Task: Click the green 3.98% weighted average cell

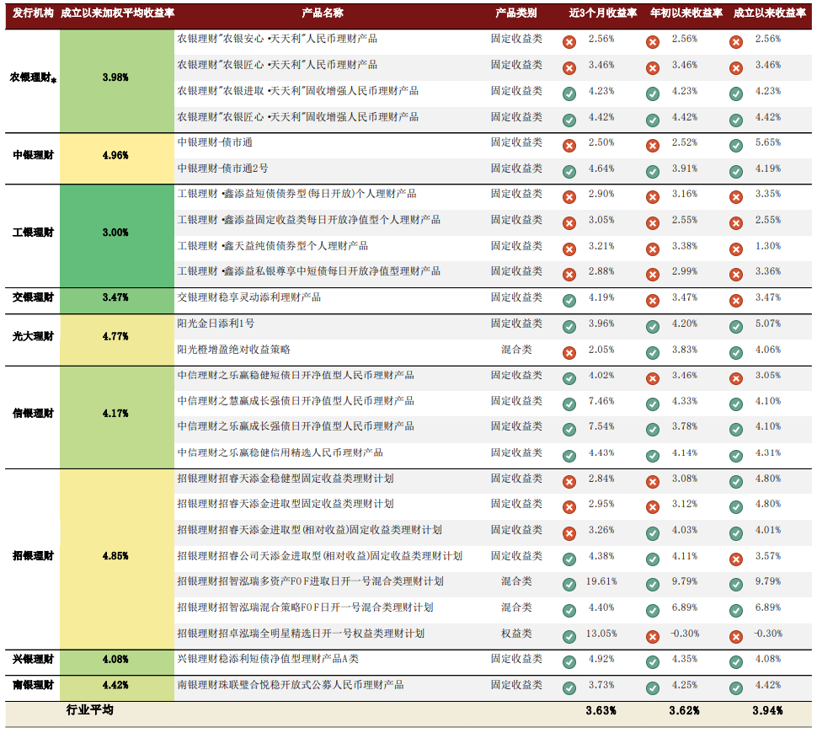Action: click(x=117, y=81)
